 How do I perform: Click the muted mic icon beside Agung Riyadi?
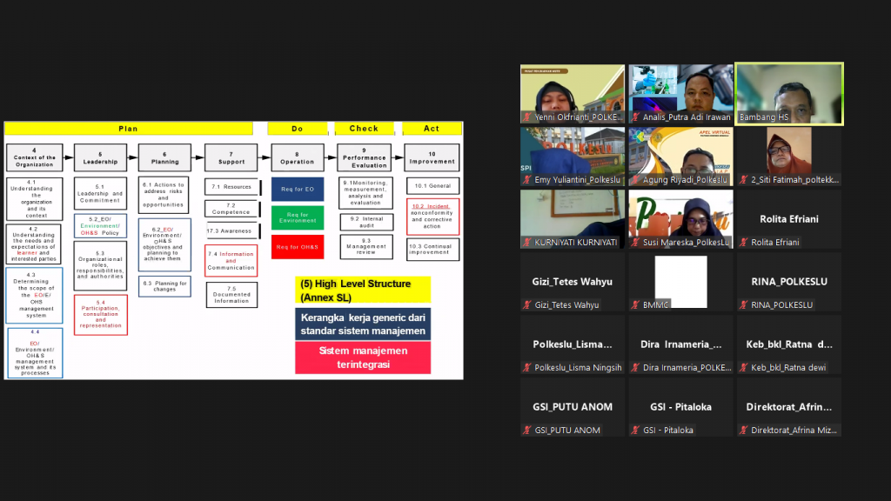(x=635, y=180)
